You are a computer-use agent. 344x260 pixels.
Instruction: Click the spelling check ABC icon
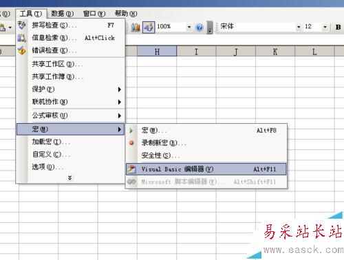[x=22, y=25]
